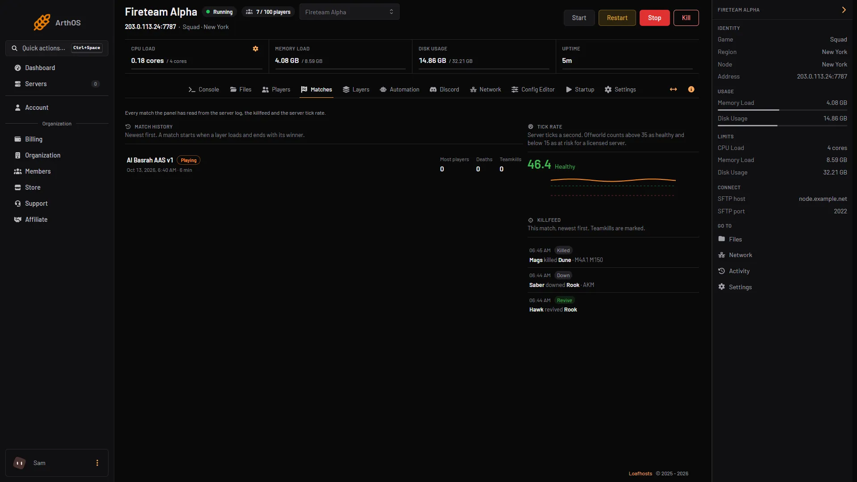Switch to the Config Editor tab
This screenshot has height=482, width=857.
tap(533, 89)
